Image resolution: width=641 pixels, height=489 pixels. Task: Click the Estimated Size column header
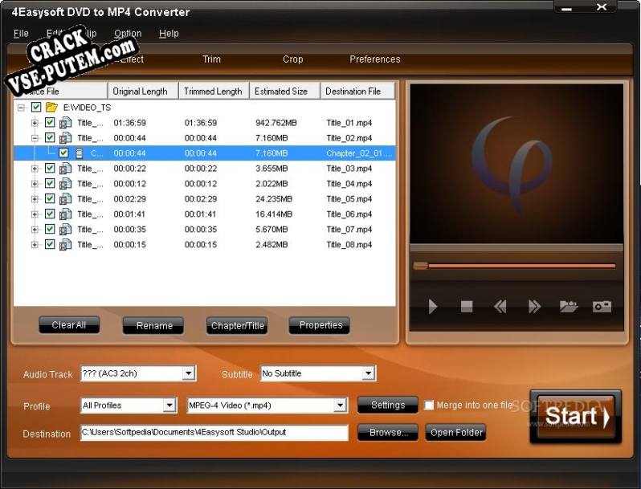(285, 91)
